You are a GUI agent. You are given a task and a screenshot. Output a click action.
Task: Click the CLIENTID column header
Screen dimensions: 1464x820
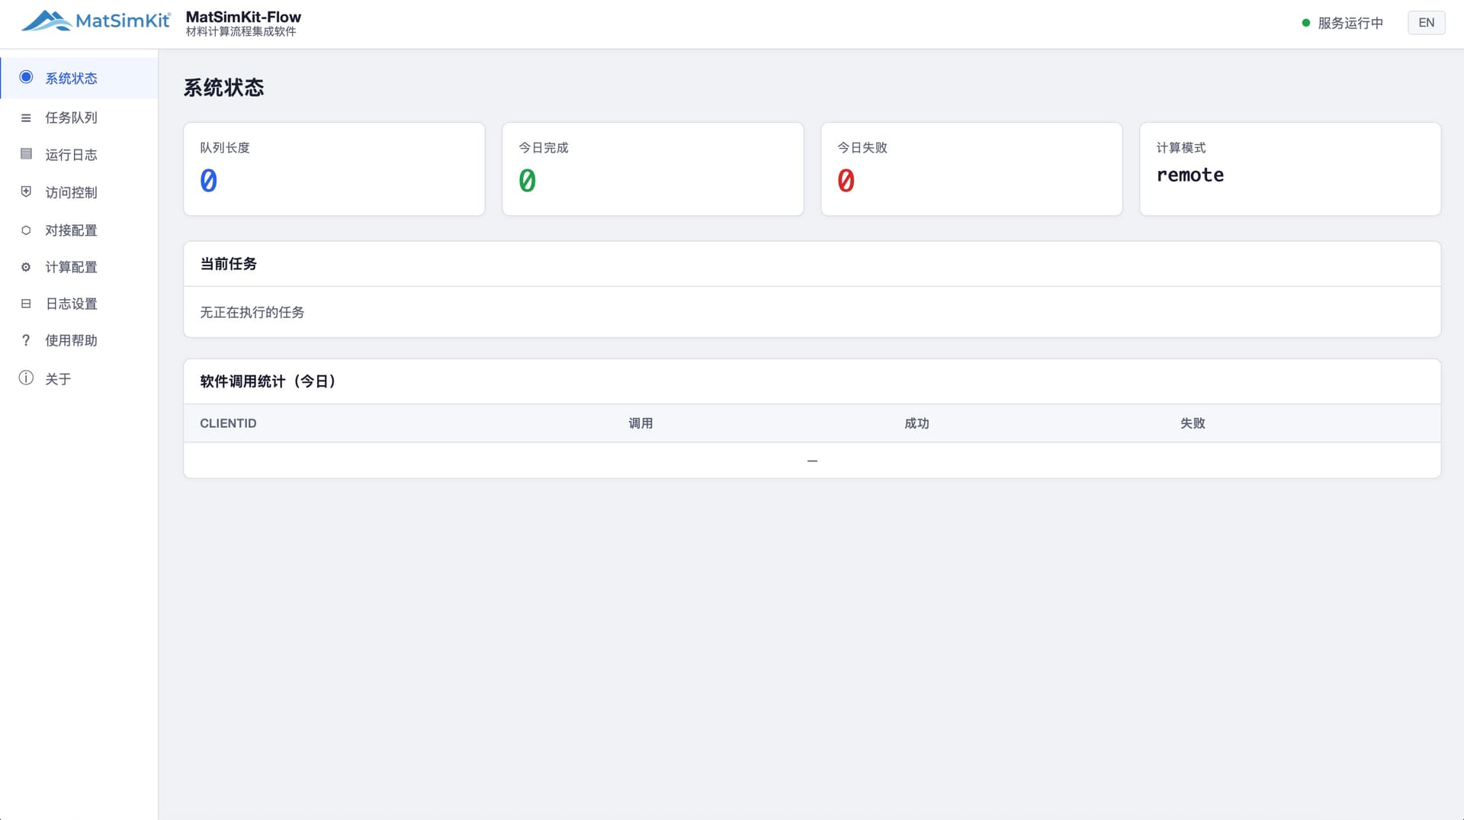(228, 423)
